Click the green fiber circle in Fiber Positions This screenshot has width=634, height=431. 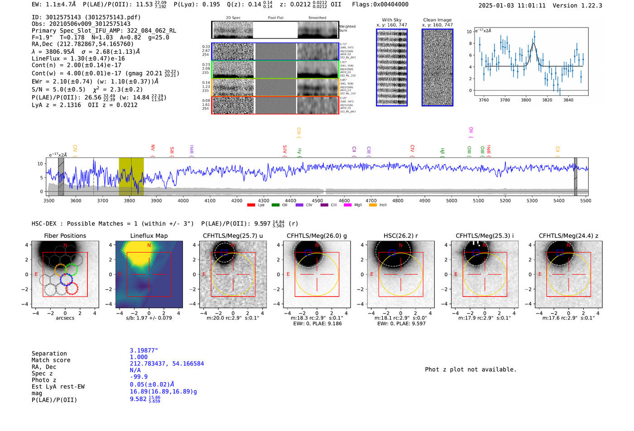72,270
